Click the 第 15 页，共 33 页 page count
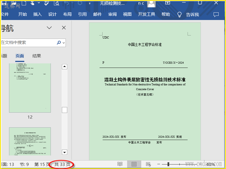 52,164
